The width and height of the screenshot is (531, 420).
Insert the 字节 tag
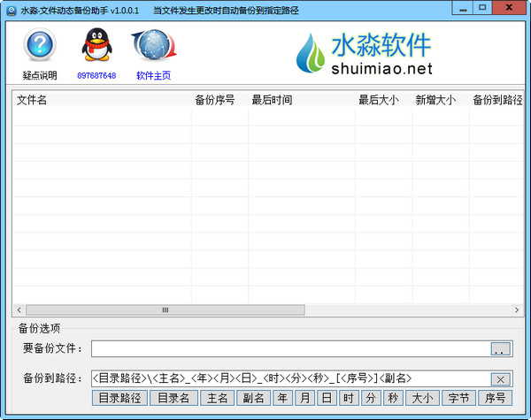pos(458,398)
